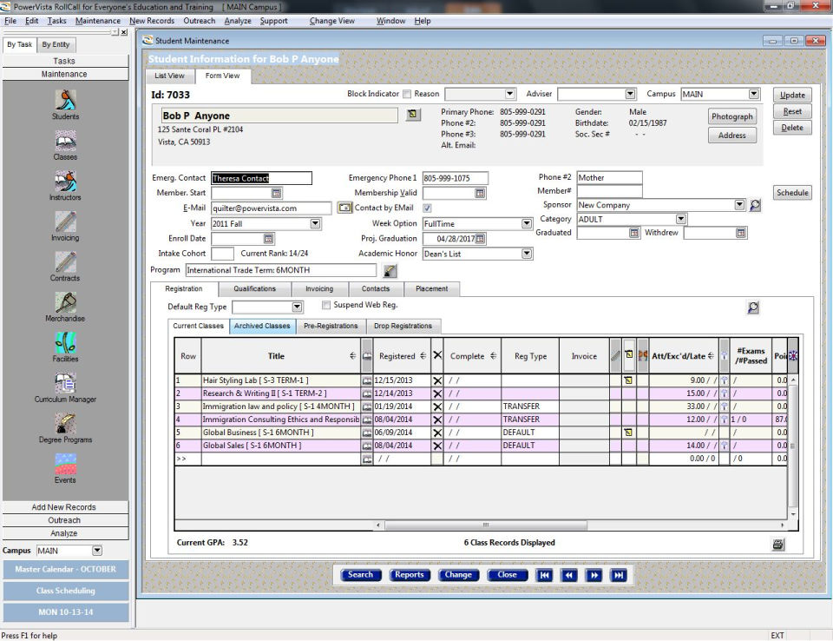
Task: Expand the Academic Honor dropdown
Action: pos(526,254)
